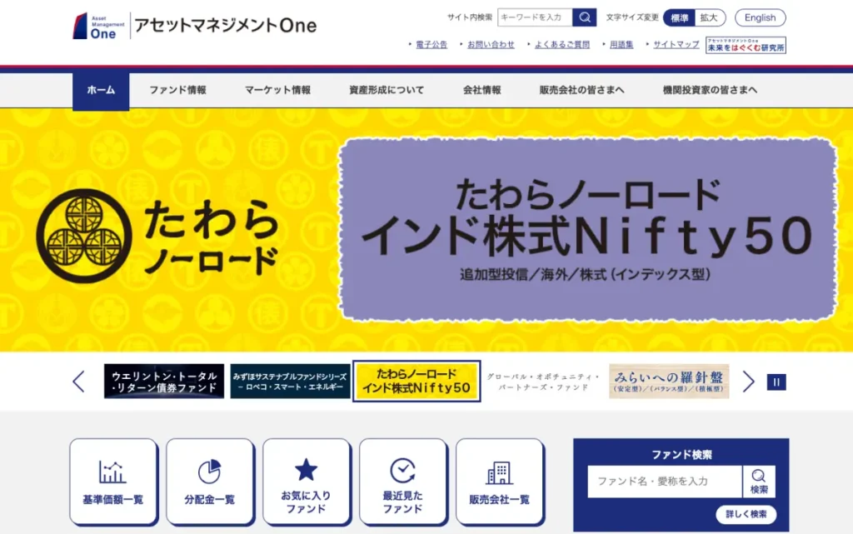Open the サイトマップ link
This screenshot has height=534, width=853.
(676, 45)
